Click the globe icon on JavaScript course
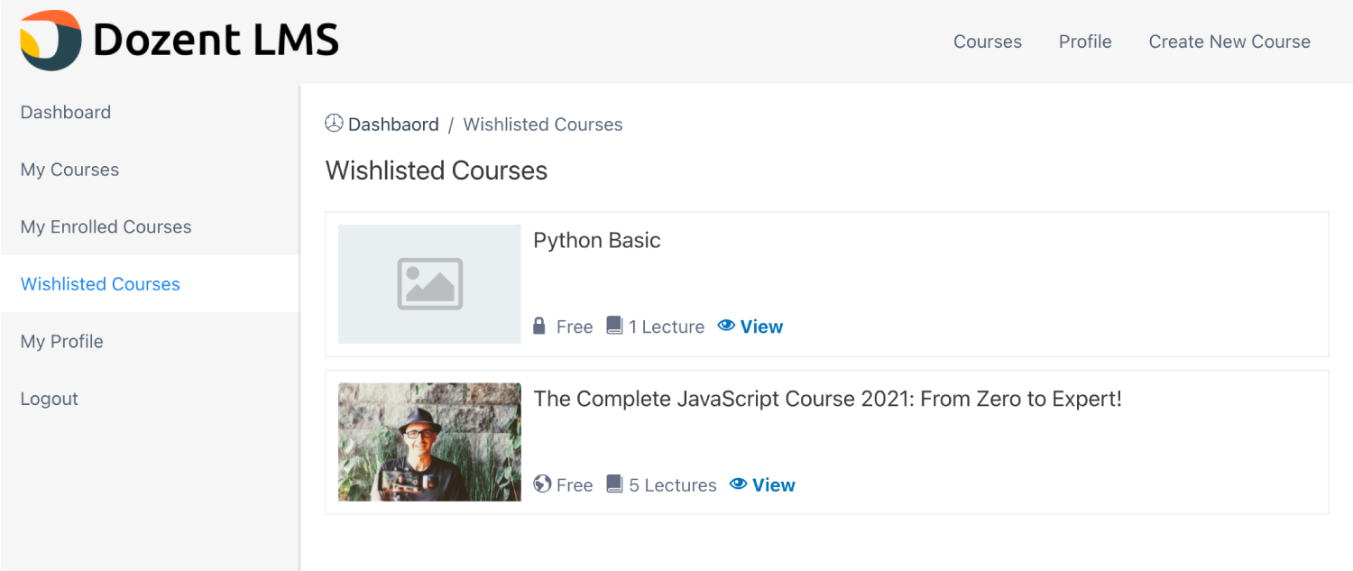 coord(542,484)
